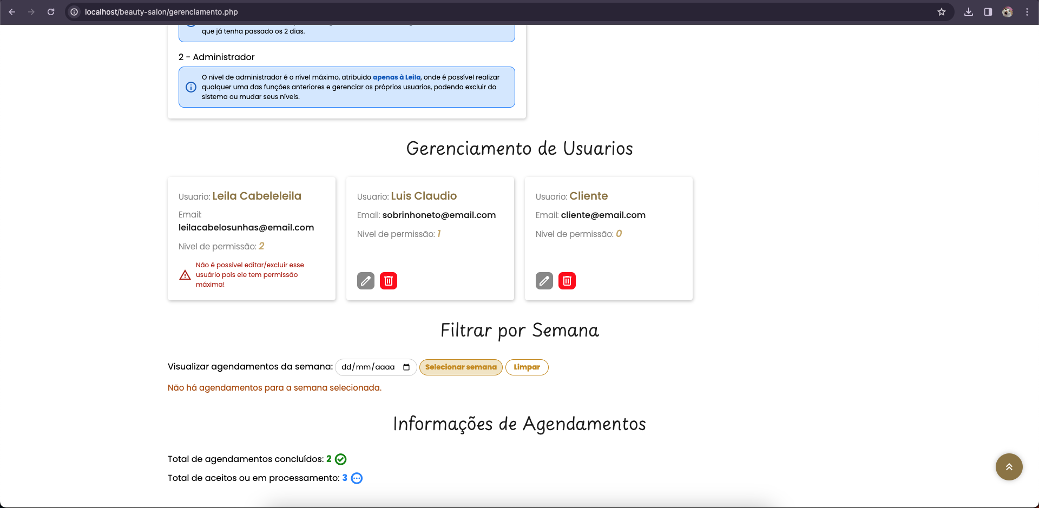Edit the Cliente user
This screenshot has height=508, width=1039.
(544, 281)
